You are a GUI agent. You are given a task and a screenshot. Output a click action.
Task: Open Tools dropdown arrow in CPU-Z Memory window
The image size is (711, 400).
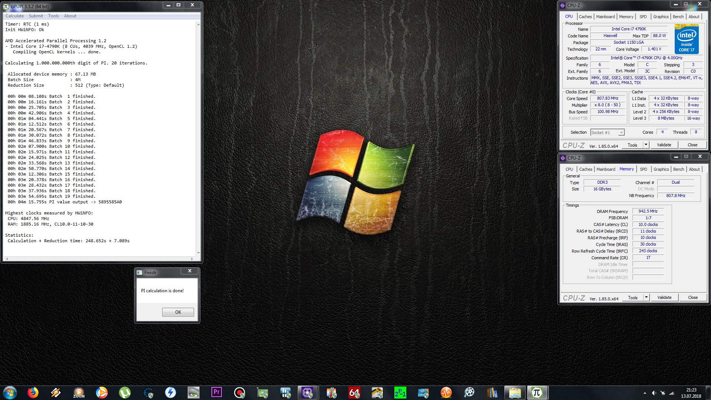coord(646,297)
